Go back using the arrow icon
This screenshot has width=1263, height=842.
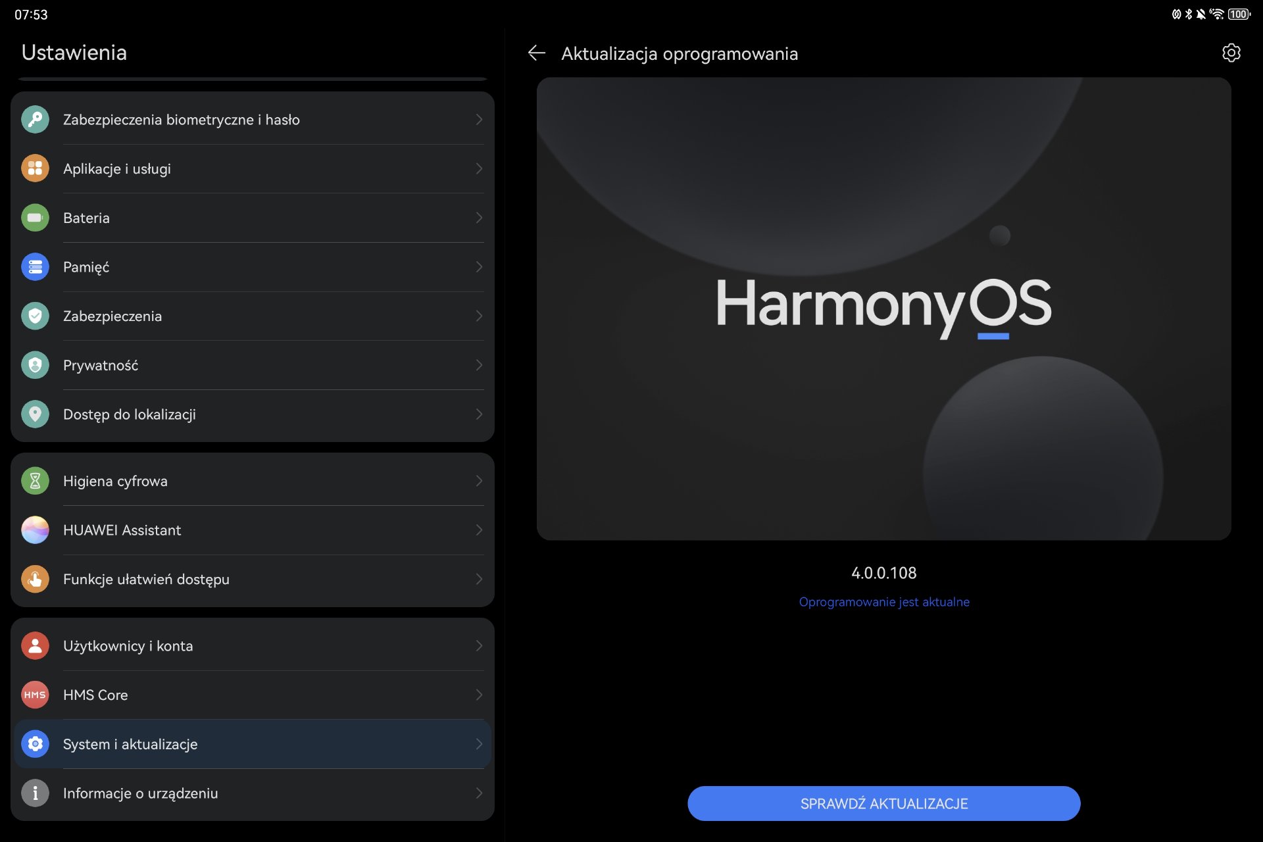[537, 53]
